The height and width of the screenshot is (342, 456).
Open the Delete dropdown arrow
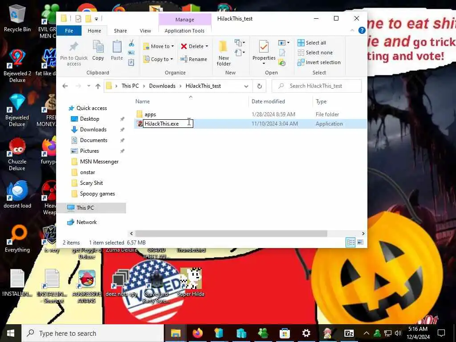point(207,46)
